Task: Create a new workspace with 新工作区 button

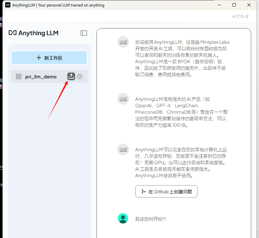Action: [x=49, y=58]
